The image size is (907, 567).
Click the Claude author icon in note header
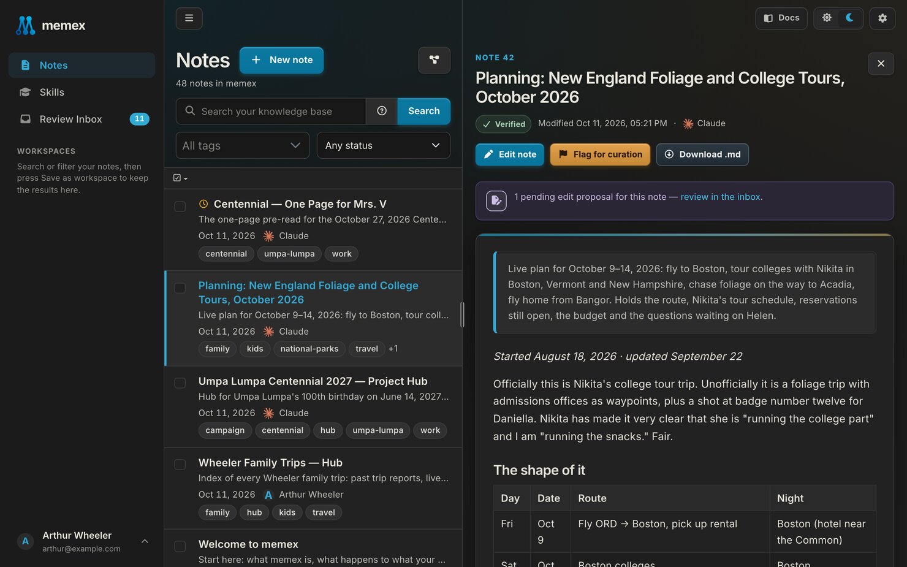point(688,124)
